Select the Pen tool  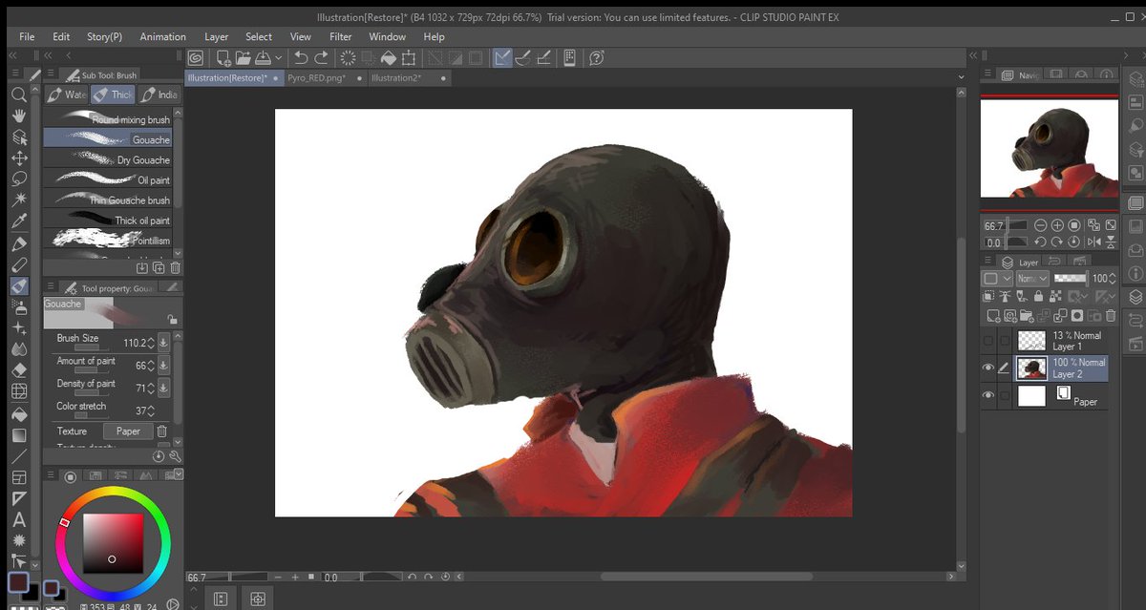point(18,243)
